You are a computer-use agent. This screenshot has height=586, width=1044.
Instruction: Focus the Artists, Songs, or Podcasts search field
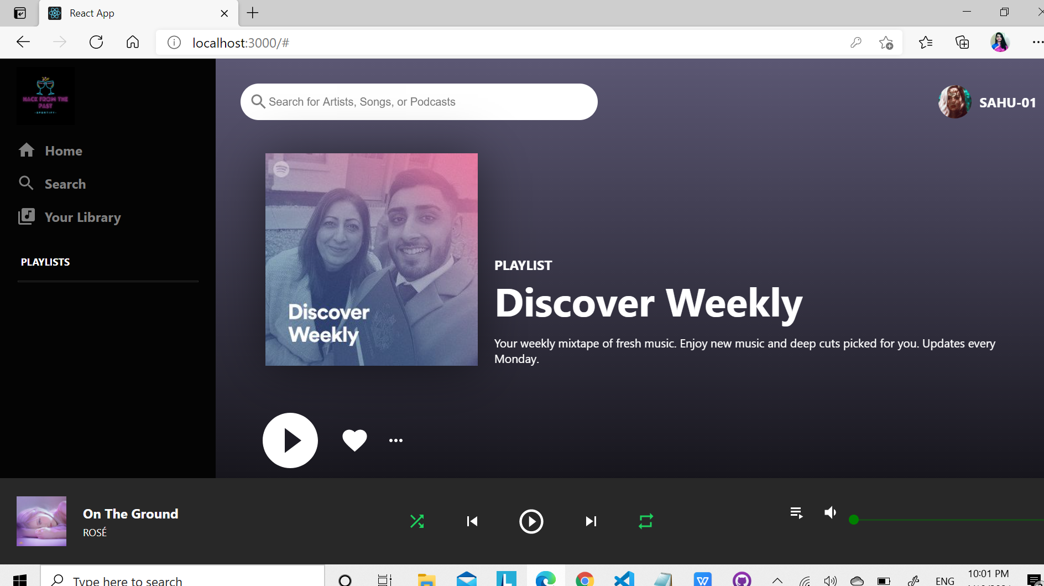tap(419, 102)
